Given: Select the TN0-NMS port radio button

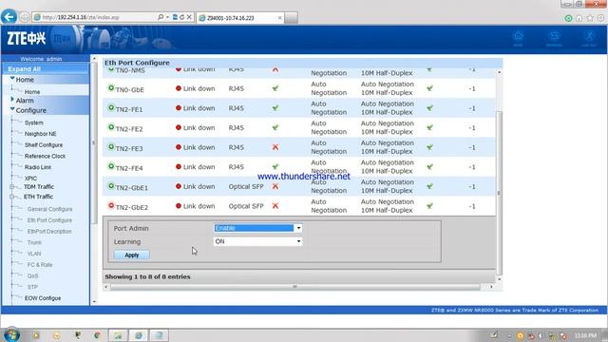Looking at the screenshot, I should click(111, 70).
